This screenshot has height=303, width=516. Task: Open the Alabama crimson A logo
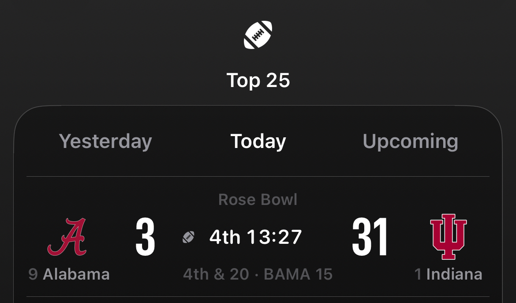pyautogui.click(x=67, y=237)
